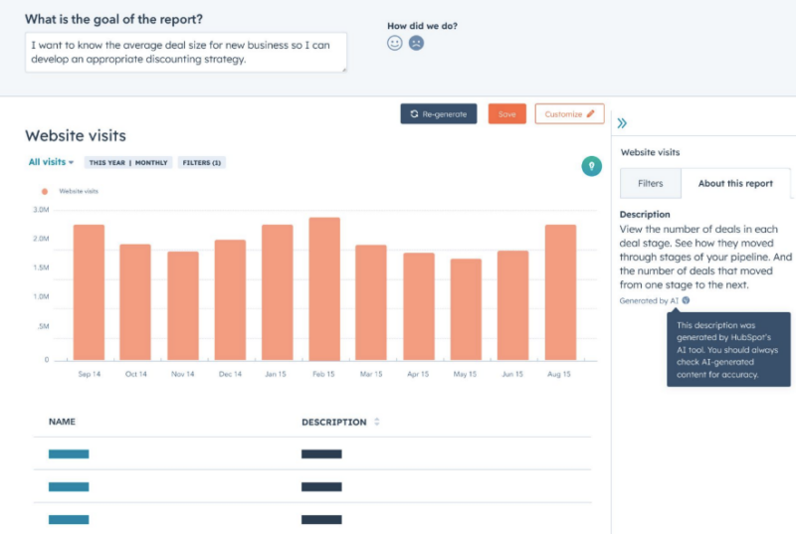
Task: Click the Dec 14 bar in chart
Action: 230,299
